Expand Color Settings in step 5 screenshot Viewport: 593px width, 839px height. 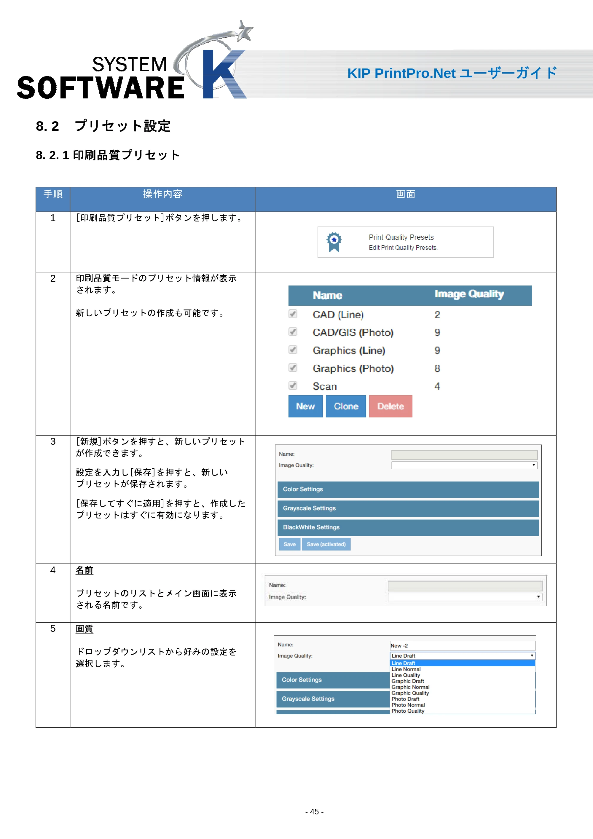pos(333,680)
